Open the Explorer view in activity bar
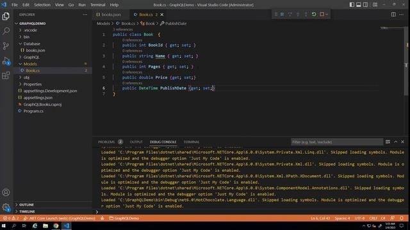The image size is (410, 230). 6,17
